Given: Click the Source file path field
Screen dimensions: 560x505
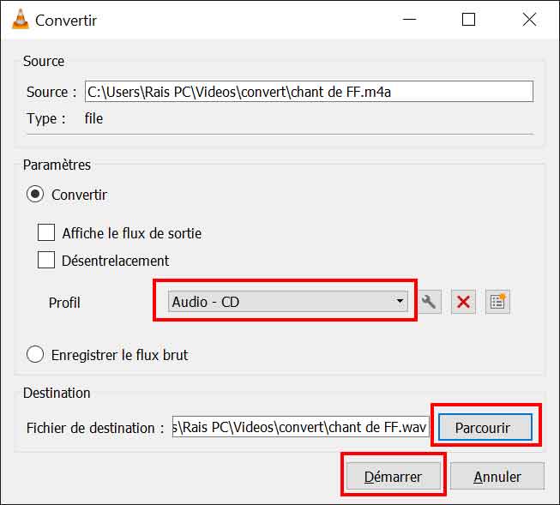Looking at the screenshot, I should (x=309, y=92).
